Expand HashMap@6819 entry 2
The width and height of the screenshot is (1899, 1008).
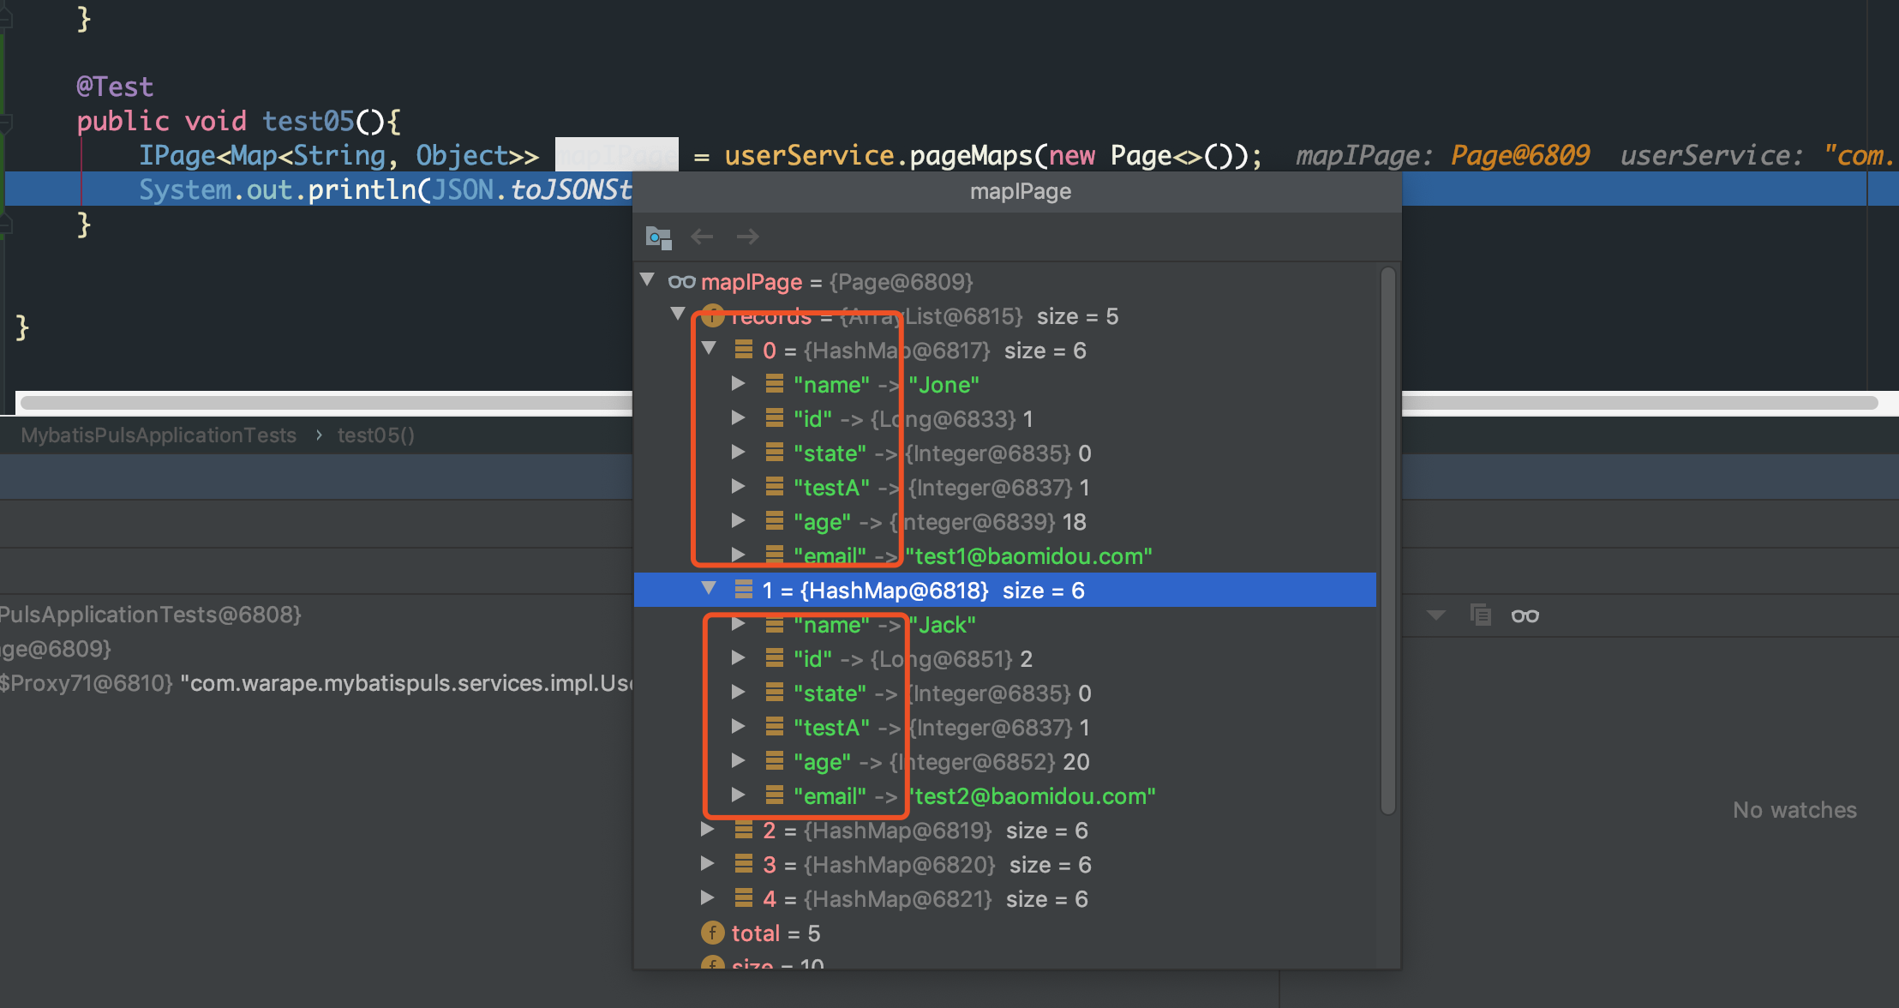[x=708, y=830]
